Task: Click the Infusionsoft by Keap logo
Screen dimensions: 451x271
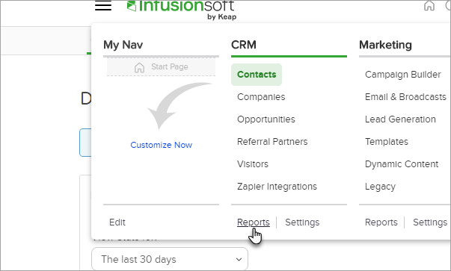Action: click(182, 10)
